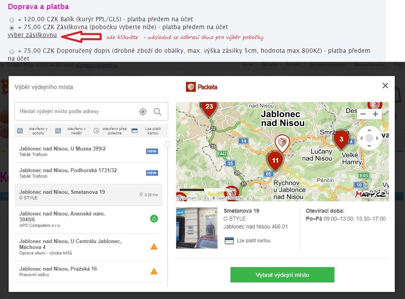Click the Packeta logo in dialog header
405x299 pixels.
click(x=202, y=87)
